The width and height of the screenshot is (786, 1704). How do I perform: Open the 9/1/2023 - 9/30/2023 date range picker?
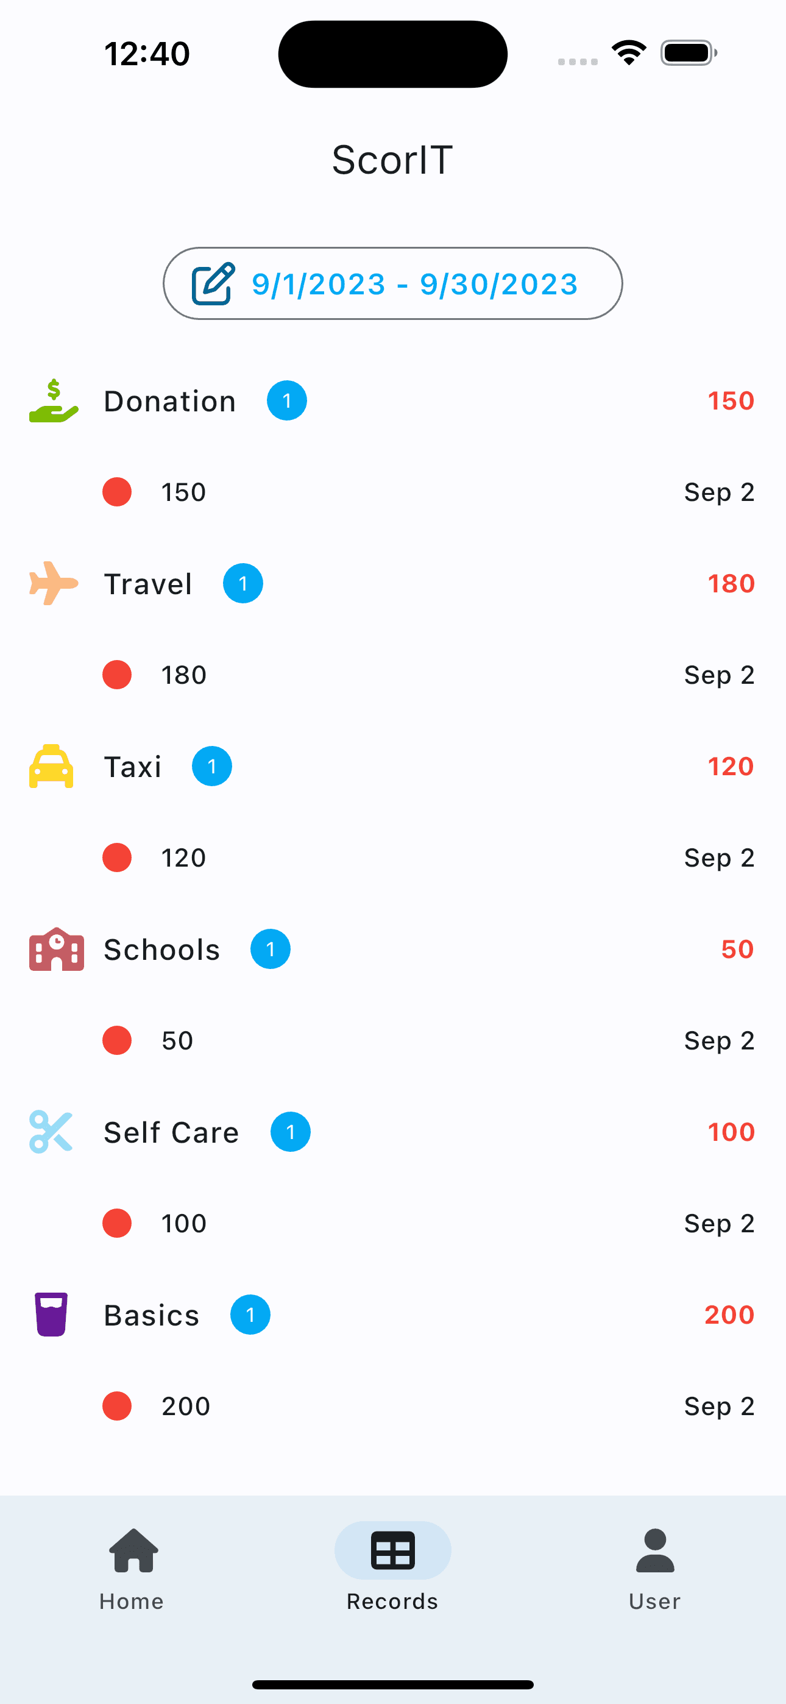(x=414, y=285)
